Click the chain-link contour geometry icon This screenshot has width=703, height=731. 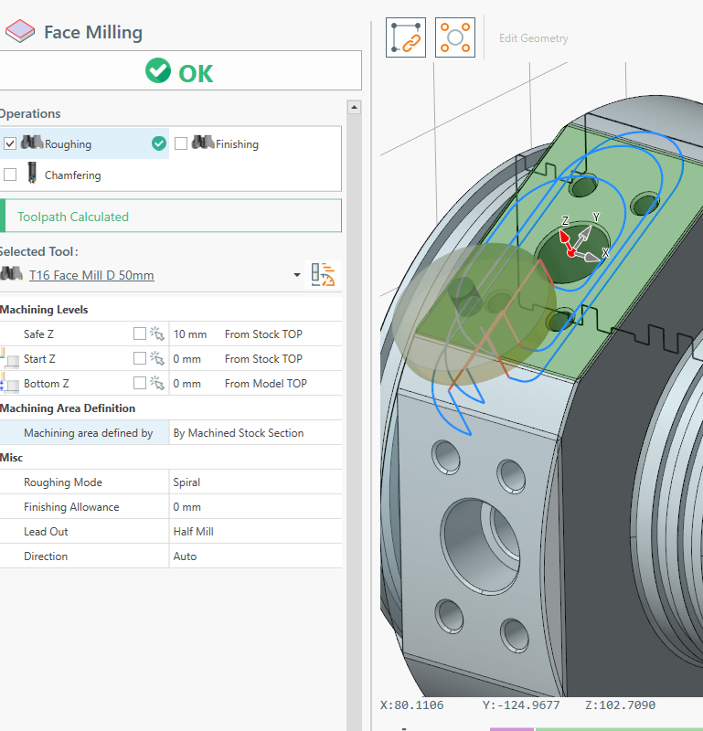click(406, 37)
